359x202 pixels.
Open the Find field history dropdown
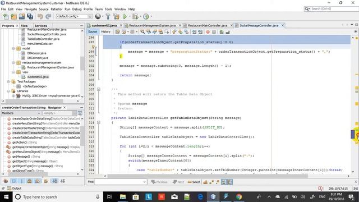tap(145, 182)
